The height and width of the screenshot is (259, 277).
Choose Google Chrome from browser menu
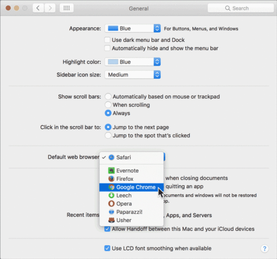[132, 187]
